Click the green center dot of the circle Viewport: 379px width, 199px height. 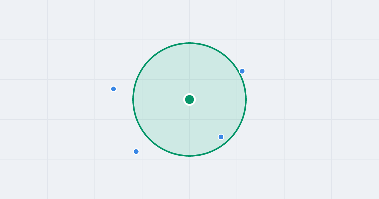pyautogui.click(x=189, y=99)
